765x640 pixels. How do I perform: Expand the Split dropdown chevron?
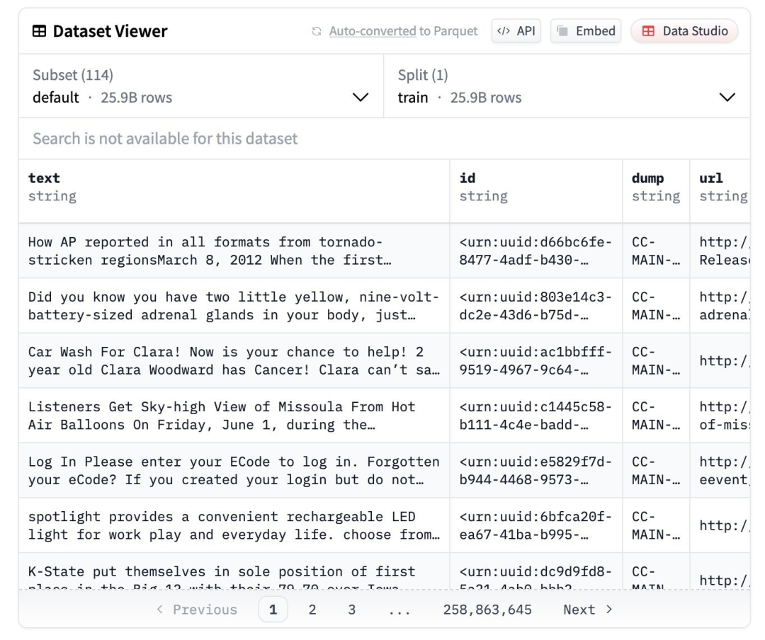727,97
